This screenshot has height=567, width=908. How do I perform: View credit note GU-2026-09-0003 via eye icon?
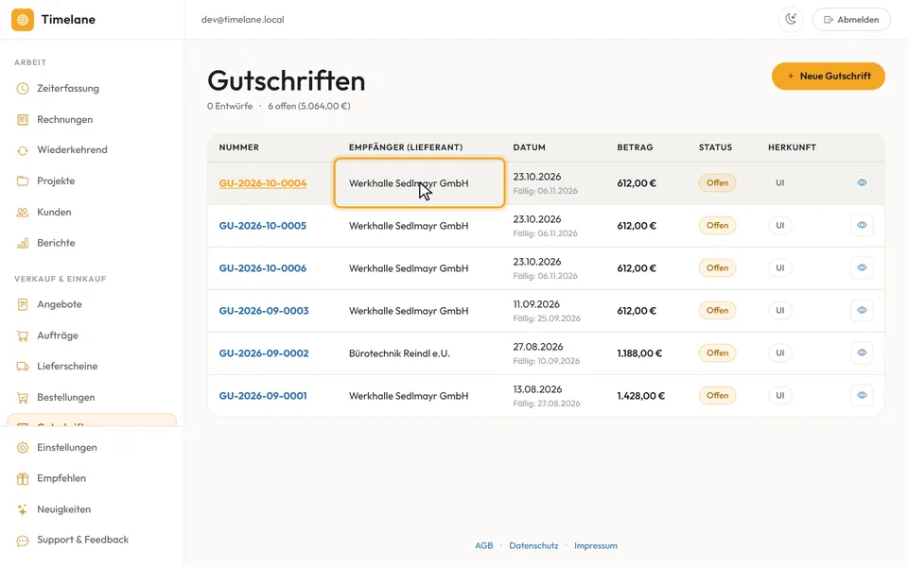tap(862, 310)
